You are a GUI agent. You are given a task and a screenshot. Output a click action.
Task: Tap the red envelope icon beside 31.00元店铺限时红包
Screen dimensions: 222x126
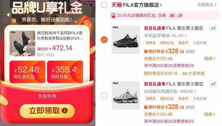pyautogui.click(x=113, y=15)
